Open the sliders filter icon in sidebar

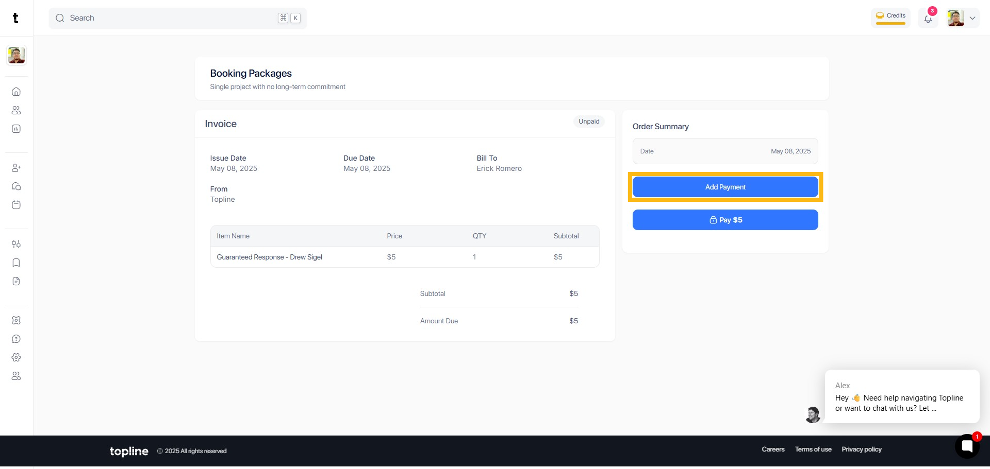(x=16, y=244)
